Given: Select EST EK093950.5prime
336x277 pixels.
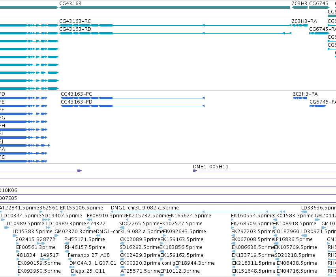Looking at the screenshot, I should pyautogui.click(x=39, y=271).
